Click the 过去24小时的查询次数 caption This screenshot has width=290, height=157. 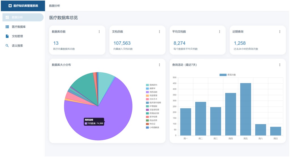pyautogui.click(x=246, y=49)
